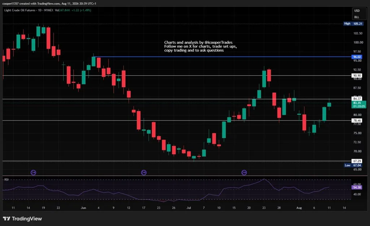The image size is (370, 226).
Task: Click the Light Crude Oil Futures symbol title
Action: click(20, 10)
